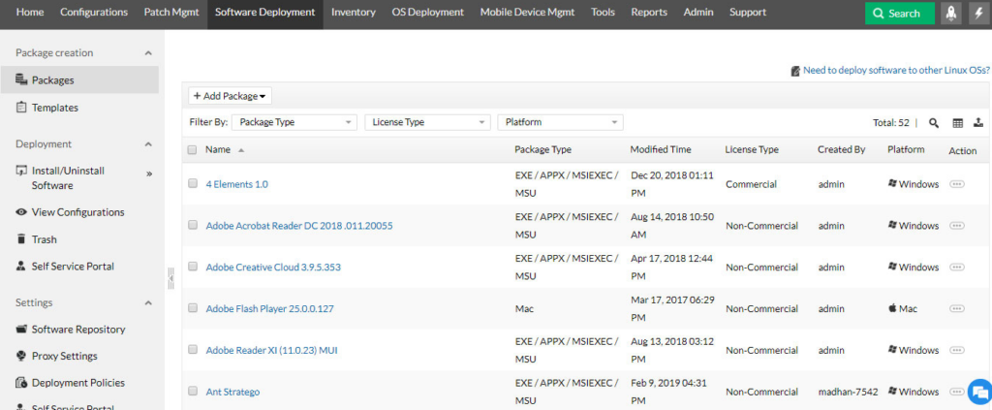
Task: Click the rocket quick launch icon
Action: (x=951, y=13)
